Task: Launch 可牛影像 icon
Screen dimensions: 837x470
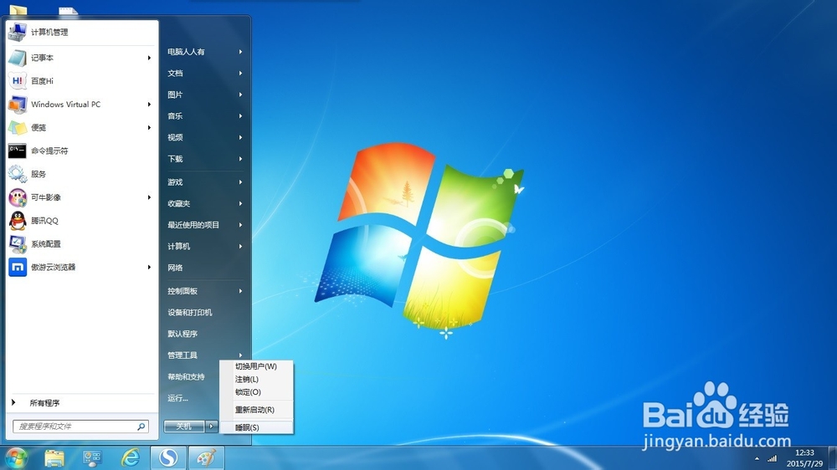Action: 17,197
